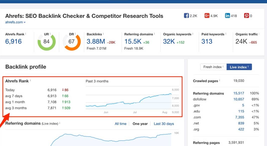Open the Ahrefs Rank value 6,916
The width and height of the screenshot is (267, 146).
click(14, 41)
